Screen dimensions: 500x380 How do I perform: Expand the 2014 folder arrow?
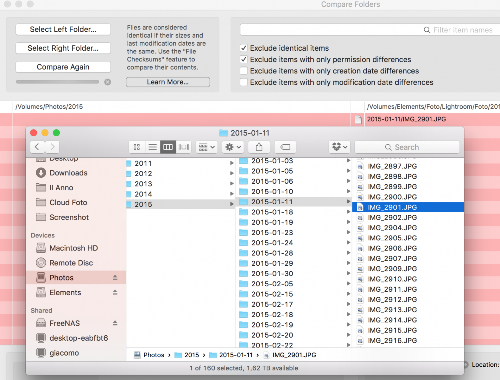pos(232,194)
